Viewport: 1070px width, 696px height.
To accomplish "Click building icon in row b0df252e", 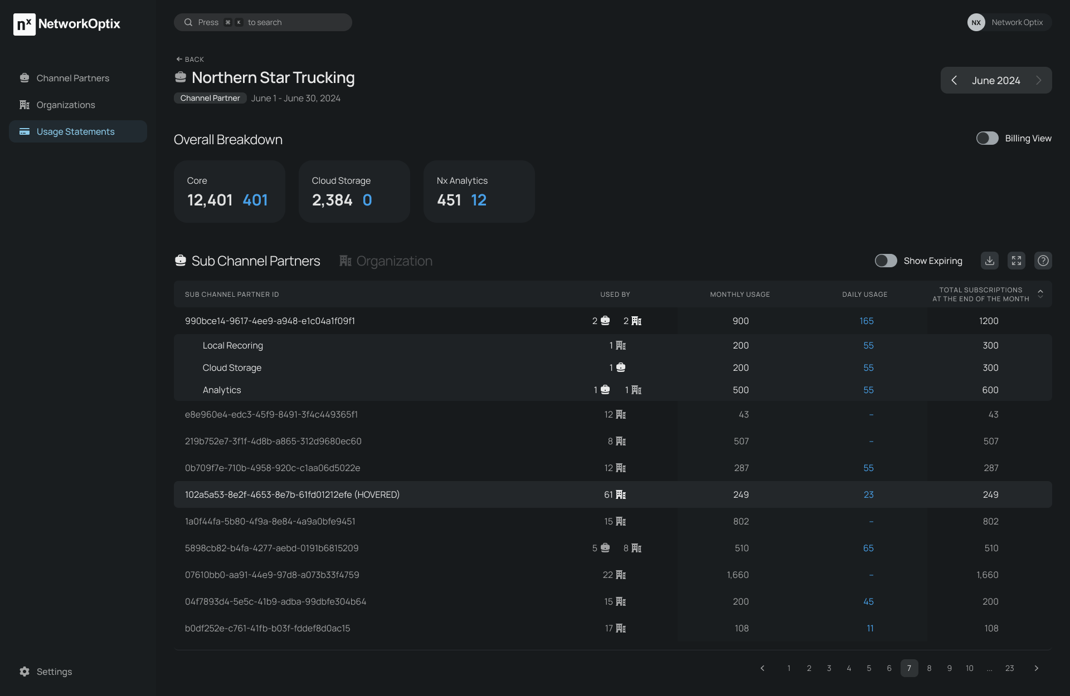I will coord(621,628).
